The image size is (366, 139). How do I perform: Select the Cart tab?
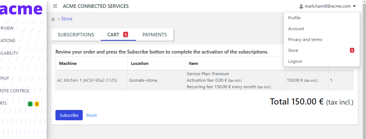(113, 35)
